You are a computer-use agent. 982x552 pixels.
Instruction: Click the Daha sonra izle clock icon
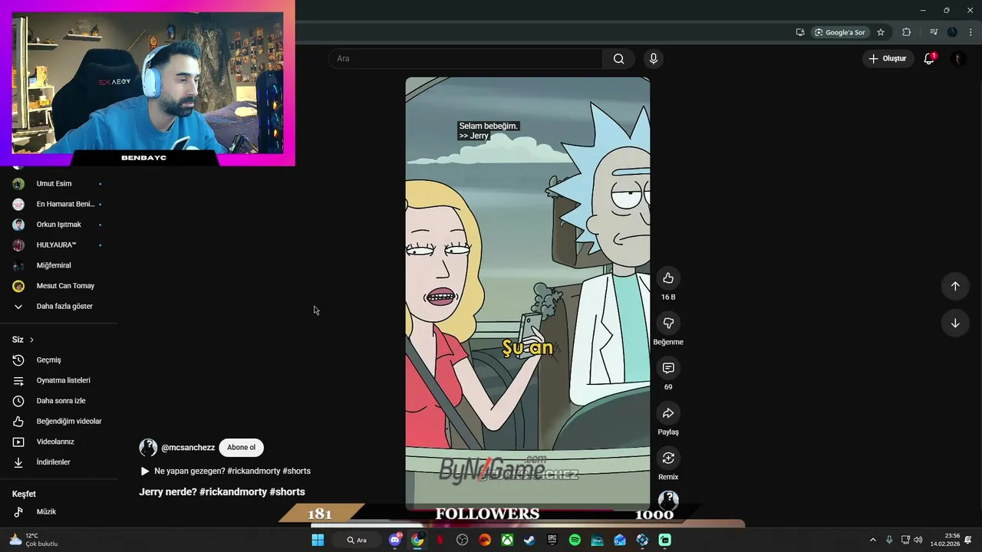[x=18, y=401]
